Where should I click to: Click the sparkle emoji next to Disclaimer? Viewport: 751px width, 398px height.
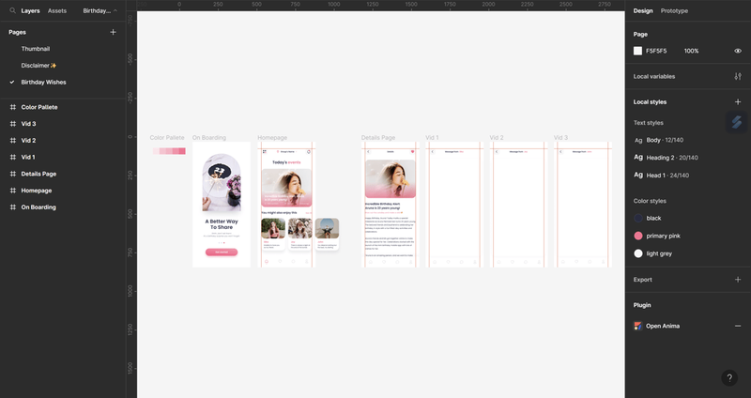pos(54,66)
